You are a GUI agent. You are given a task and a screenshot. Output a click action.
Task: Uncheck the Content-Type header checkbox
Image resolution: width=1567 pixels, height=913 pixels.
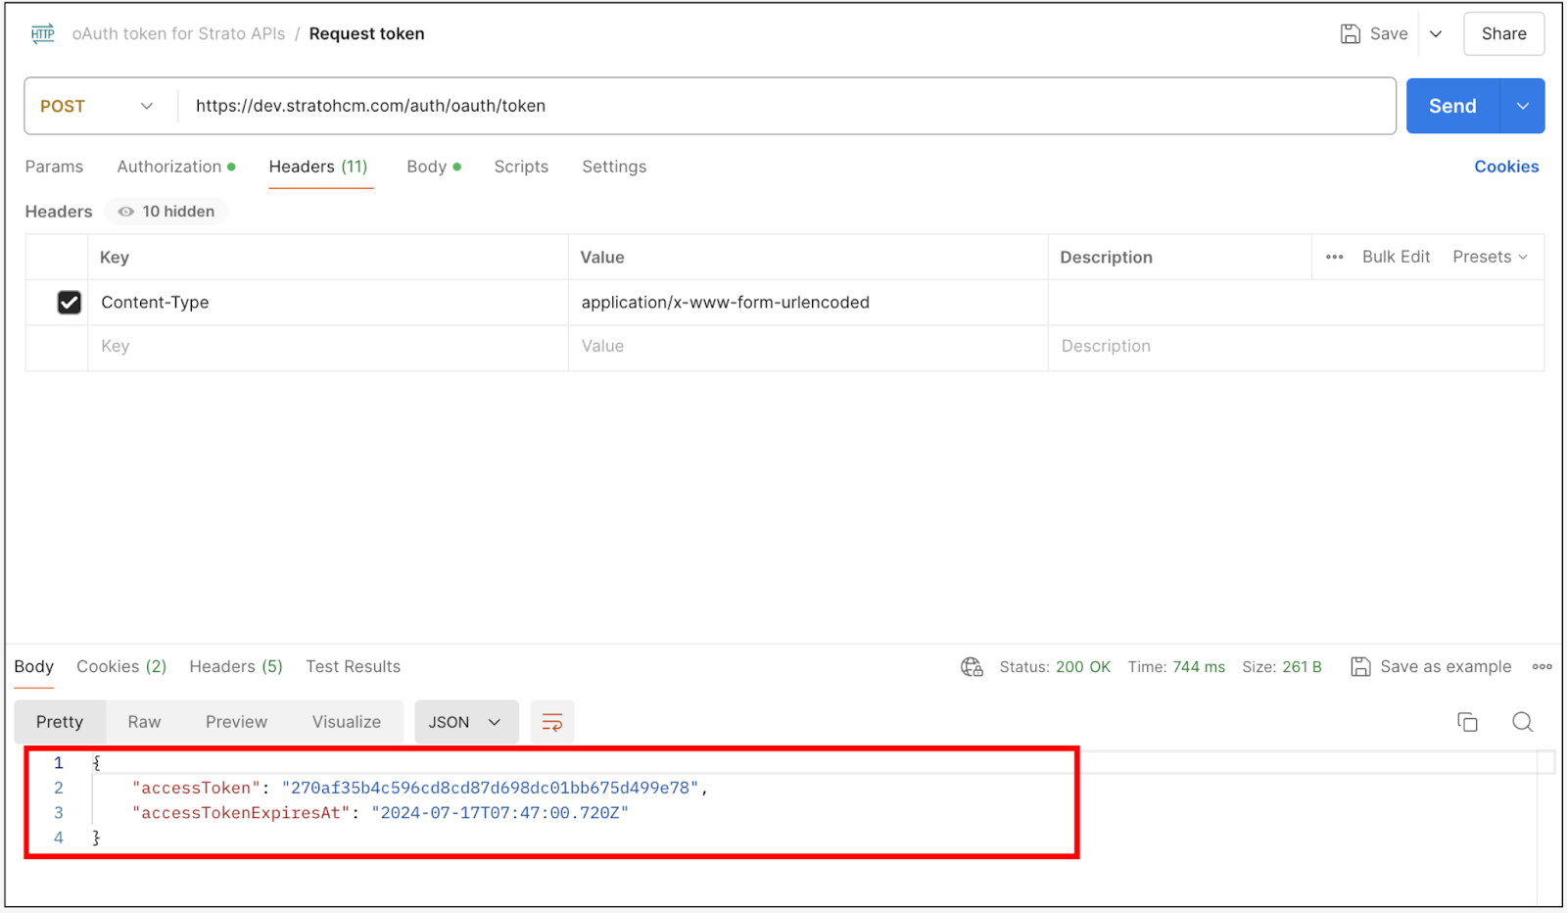click(70, 303)
